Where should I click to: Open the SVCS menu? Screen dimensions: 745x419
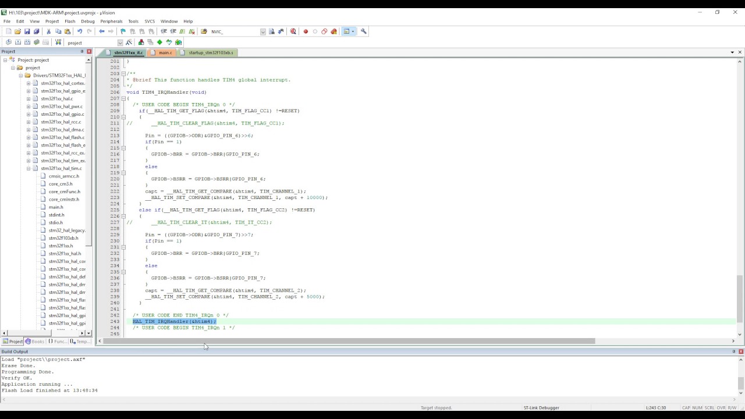pos(150,21)
